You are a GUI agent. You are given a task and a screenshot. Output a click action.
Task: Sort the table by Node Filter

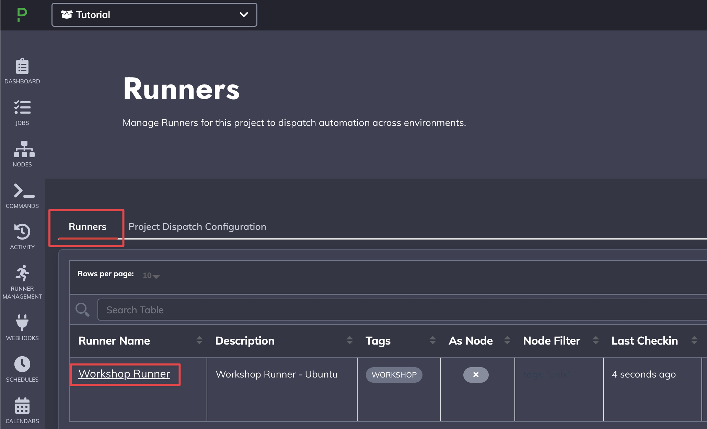596,340
